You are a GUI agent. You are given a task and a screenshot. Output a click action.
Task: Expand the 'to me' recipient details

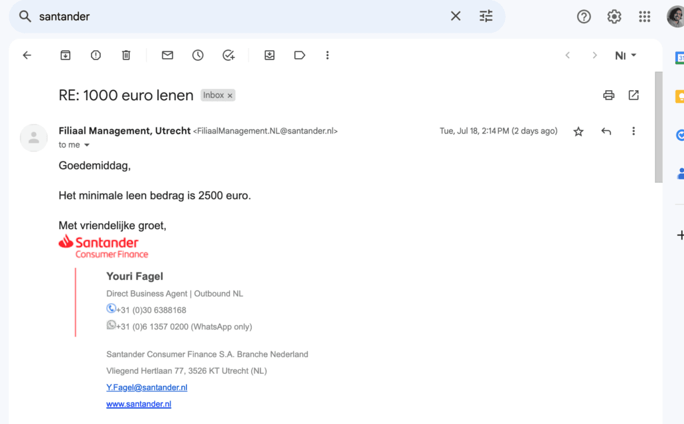click(x=86, y=145)
